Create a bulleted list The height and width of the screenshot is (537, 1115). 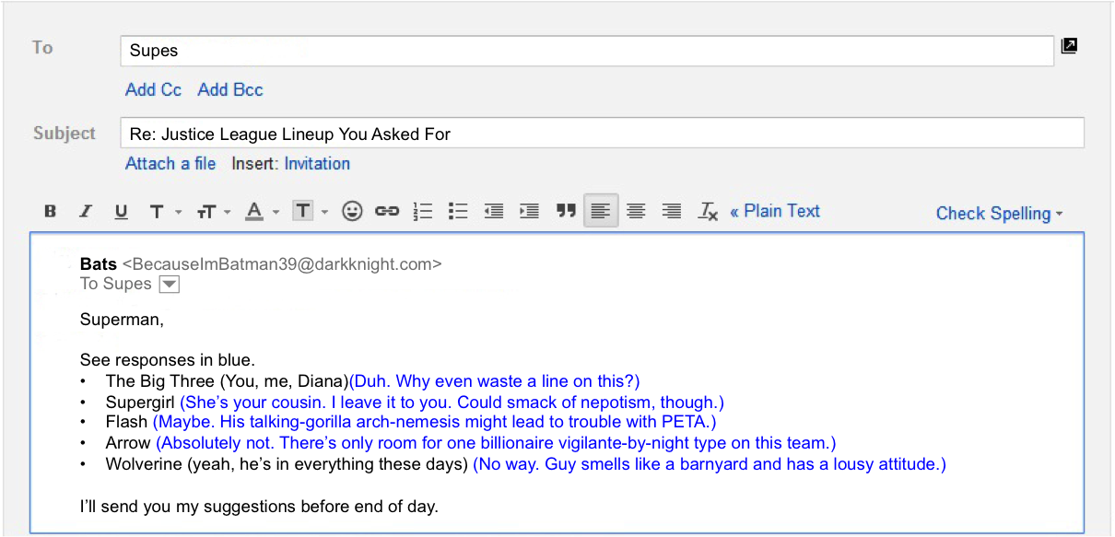pos(457,211)
